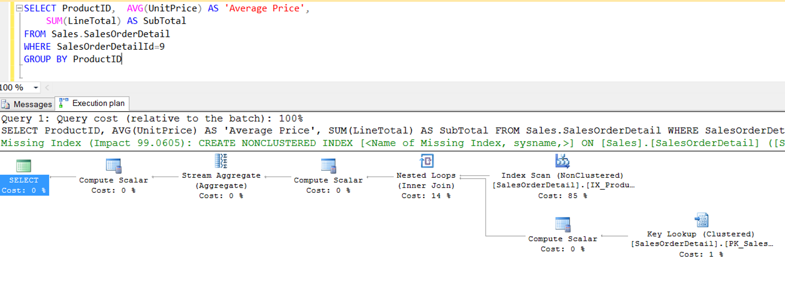Click Compute Scalar icon beside Key Lookup
Viewport: 785px width, 283px height.
(x=563, y=224)
